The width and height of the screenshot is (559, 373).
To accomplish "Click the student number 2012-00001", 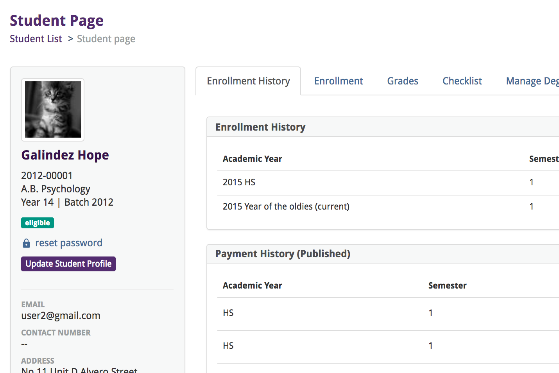I will coord(47,176).
